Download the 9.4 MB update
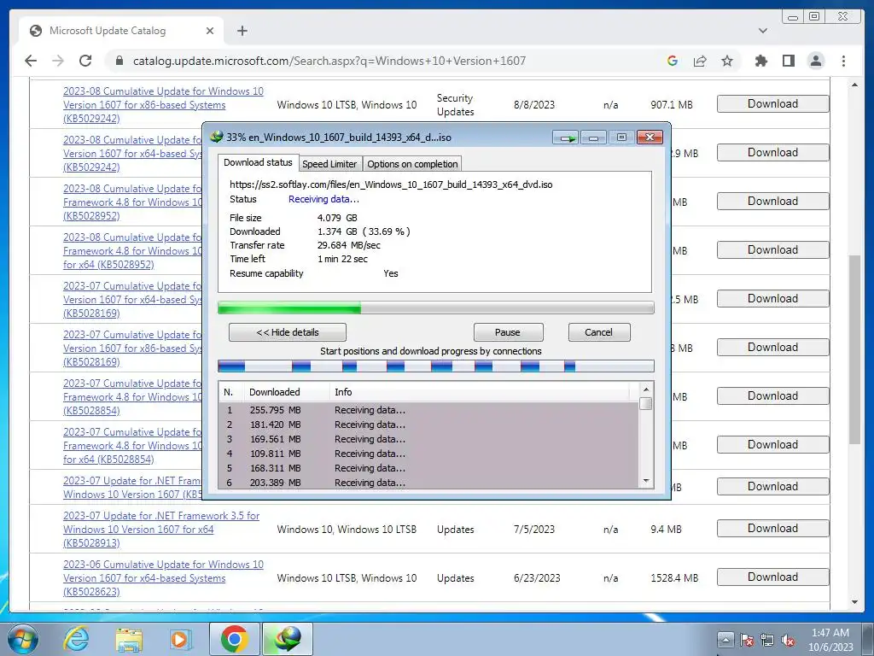Viewport: 874px width, 656px height. (x=772, y=528)
